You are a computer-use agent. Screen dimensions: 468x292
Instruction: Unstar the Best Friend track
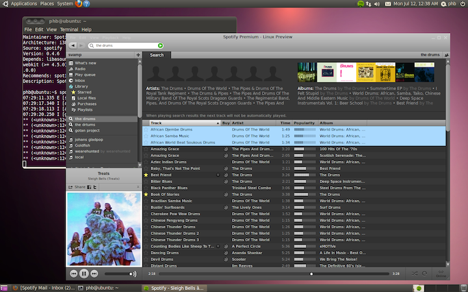[x=146, y=175]
